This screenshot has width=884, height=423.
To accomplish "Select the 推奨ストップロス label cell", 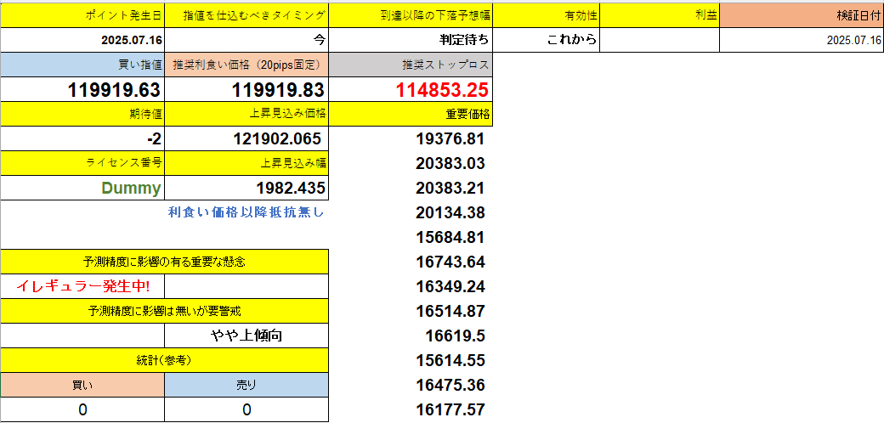I will pos(410,65).
